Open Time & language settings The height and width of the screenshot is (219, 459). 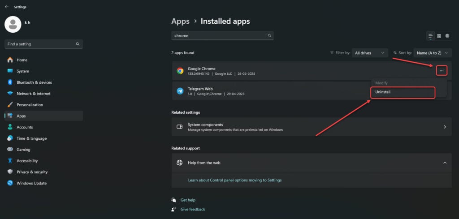point(43,138)
